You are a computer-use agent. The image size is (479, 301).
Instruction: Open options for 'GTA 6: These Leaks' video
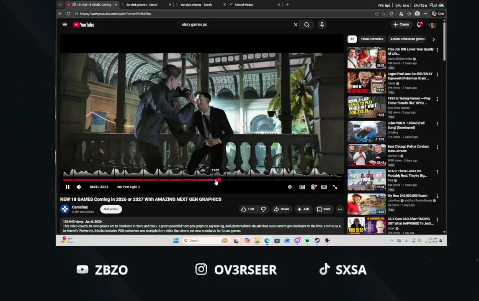[x=437, y=172]
